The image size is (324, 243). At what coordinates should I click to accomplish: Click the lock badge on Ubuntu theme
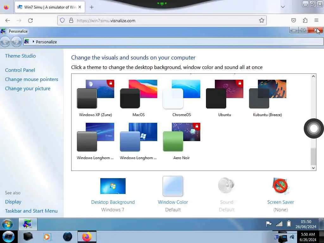pos(240,83)
